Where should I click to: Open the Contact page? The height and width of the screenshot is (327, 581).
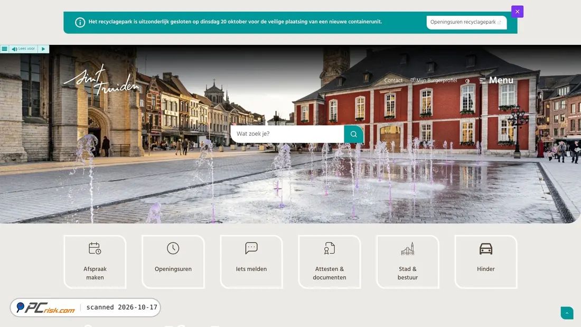pyautogui.click(x=393, y=80)
